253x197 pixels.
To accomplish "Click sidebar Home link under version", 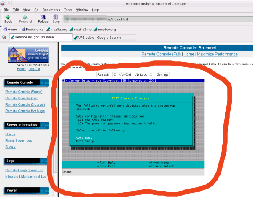I will (21, 69).
